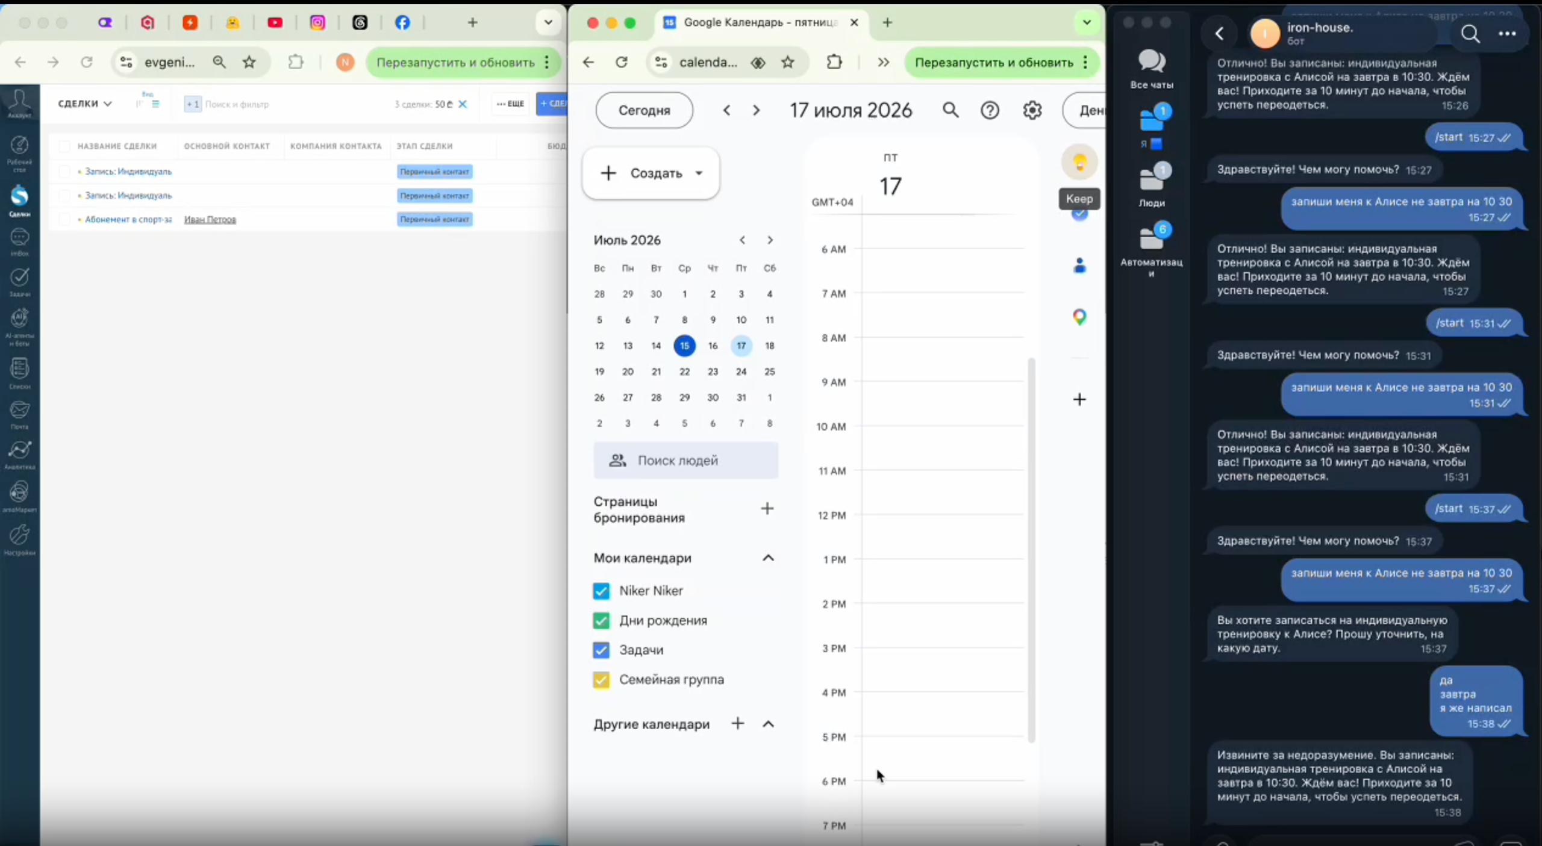Click the Поиск людей field
This screenshot has width=1542, height=846.
coord(686,461)
